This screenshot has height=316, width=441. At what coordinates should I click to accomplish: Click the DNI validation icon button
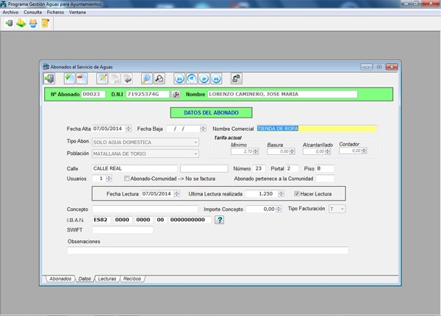point(176,94)
